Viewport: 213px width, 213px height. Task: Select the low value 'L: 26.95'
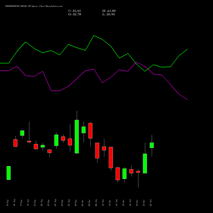point(109,14)
